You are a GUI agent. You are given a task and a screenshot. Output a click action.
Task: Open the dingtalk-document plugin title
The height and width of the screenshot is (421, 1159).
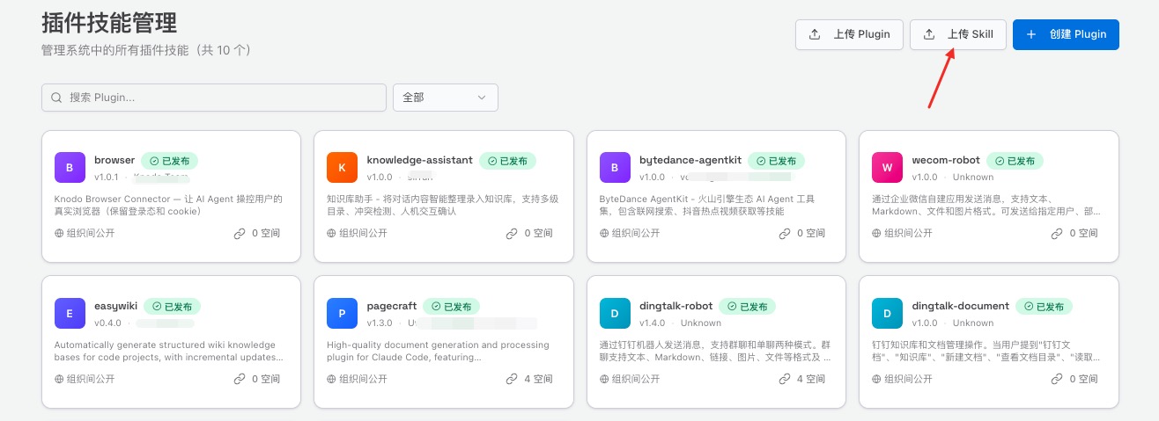click(961, 306)
